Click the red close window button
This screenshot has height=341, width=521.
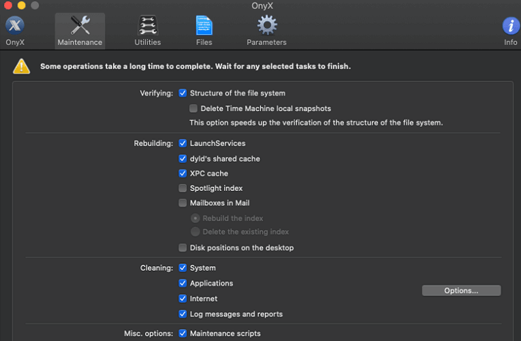8,5
